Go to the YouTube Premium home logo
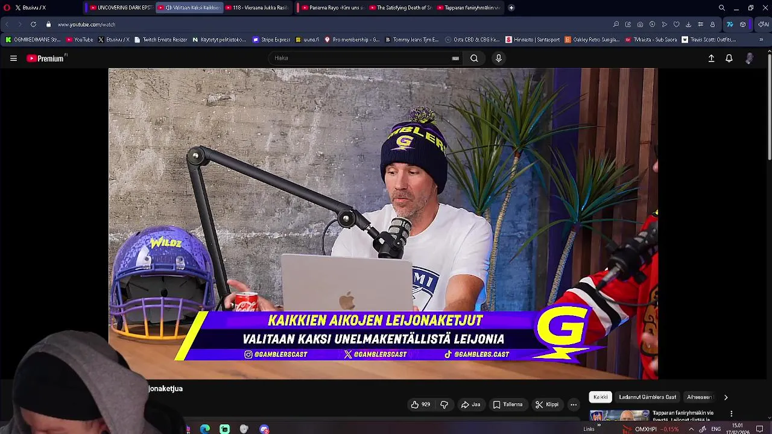This screenshot has height=434, width=772. (45, 58)
